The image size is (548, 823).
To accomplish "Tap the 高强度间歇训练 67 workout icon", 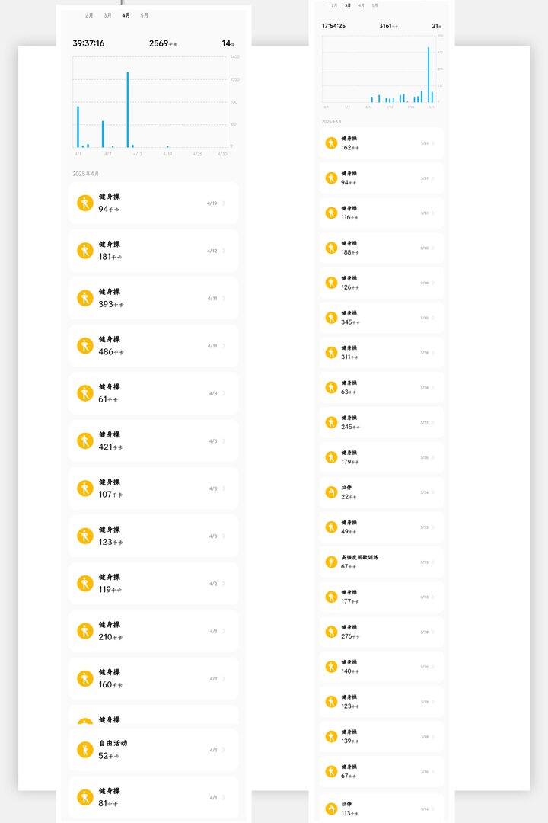I will click(331, 562).
